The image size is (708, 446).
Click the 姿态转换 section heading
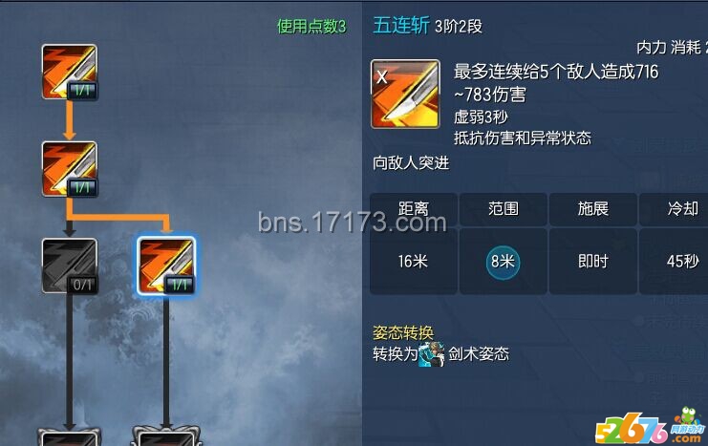(x=403, y=332)
